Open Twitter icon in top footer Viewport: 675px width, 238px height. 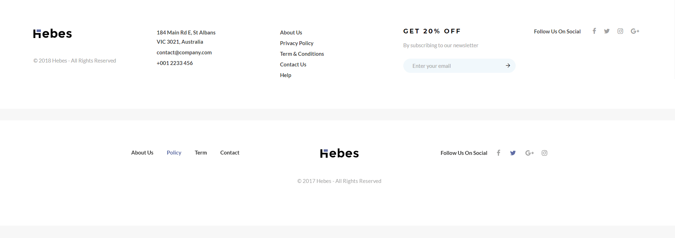point(607,31)
